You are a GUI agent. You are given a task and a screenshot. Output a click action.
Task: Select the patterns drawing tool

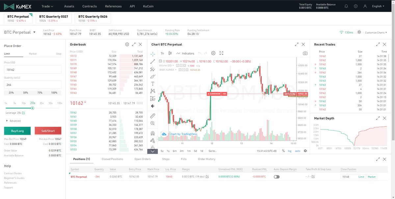[152, 91]
